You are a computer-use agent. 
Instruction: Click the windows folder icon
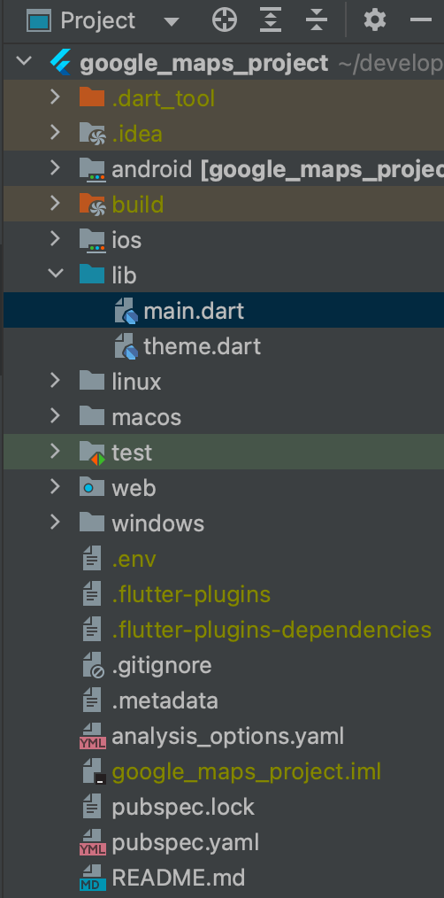coord(92,523)
